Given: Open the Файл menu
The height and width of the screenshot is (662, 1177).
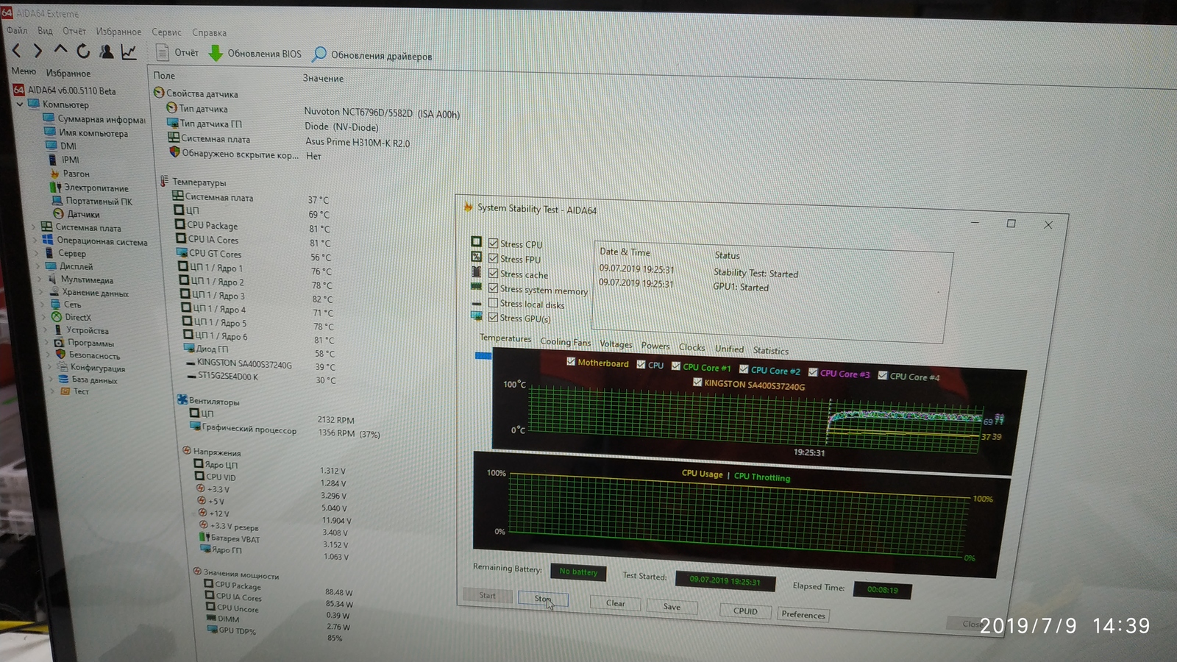Looking at the screenshot, I should pyautogui.click(x=17, y=30).
